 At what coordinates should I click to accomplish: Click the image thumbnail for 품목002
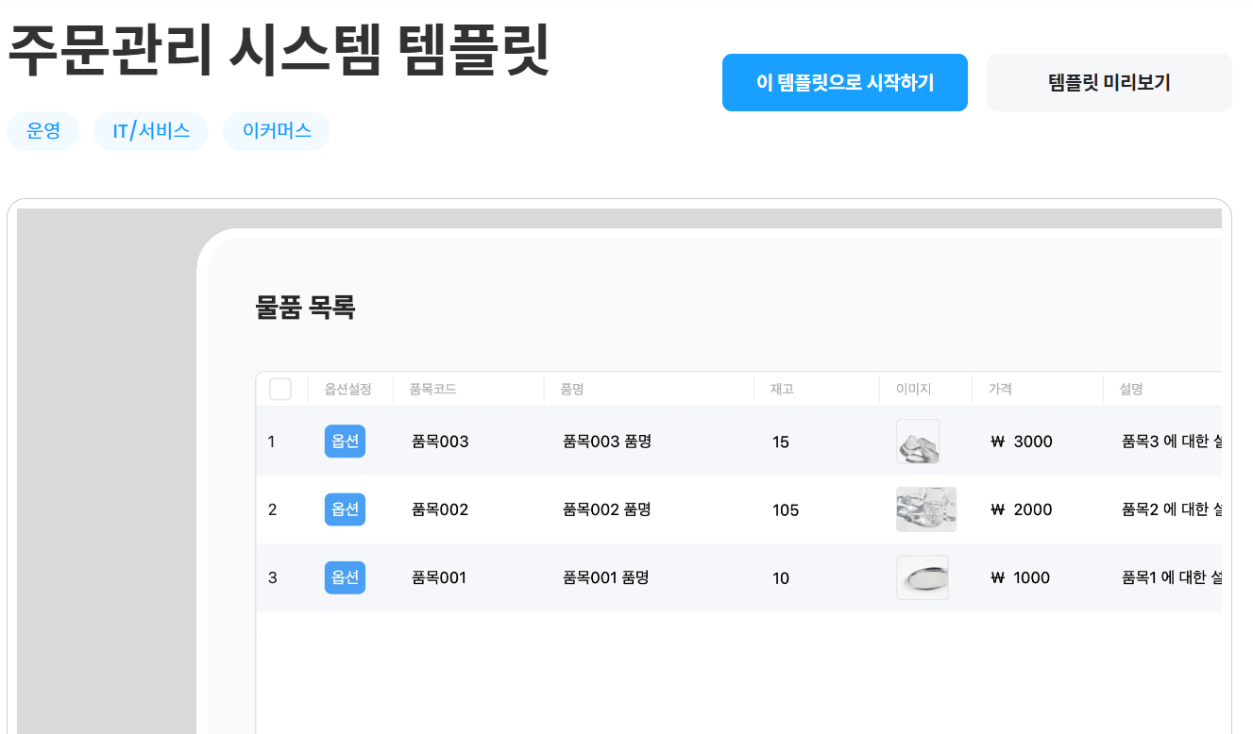926,509
